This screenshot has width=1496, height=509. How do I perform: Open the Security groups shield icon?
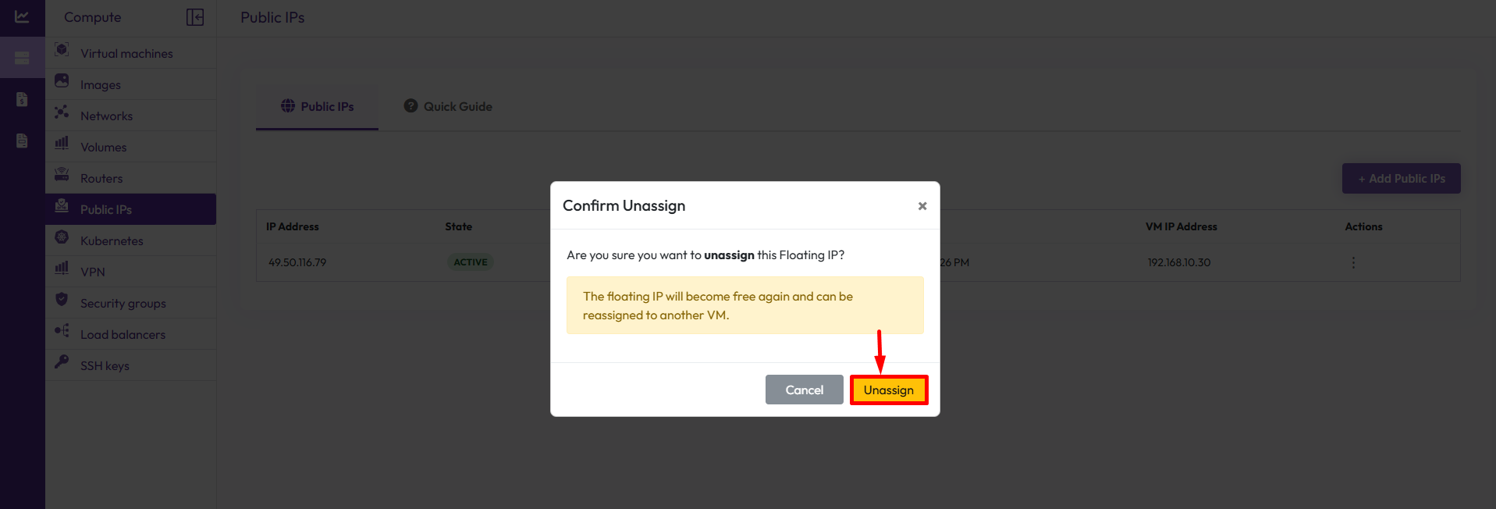click(x=62, y=300)
